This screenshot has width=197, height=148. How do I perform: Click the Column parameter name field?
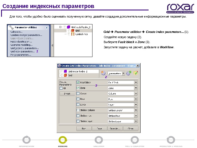(x=121, y=93)
